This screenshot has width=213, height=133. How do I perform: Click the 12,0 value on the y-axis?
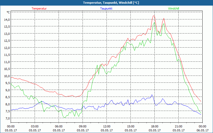(x=7, y=48)
